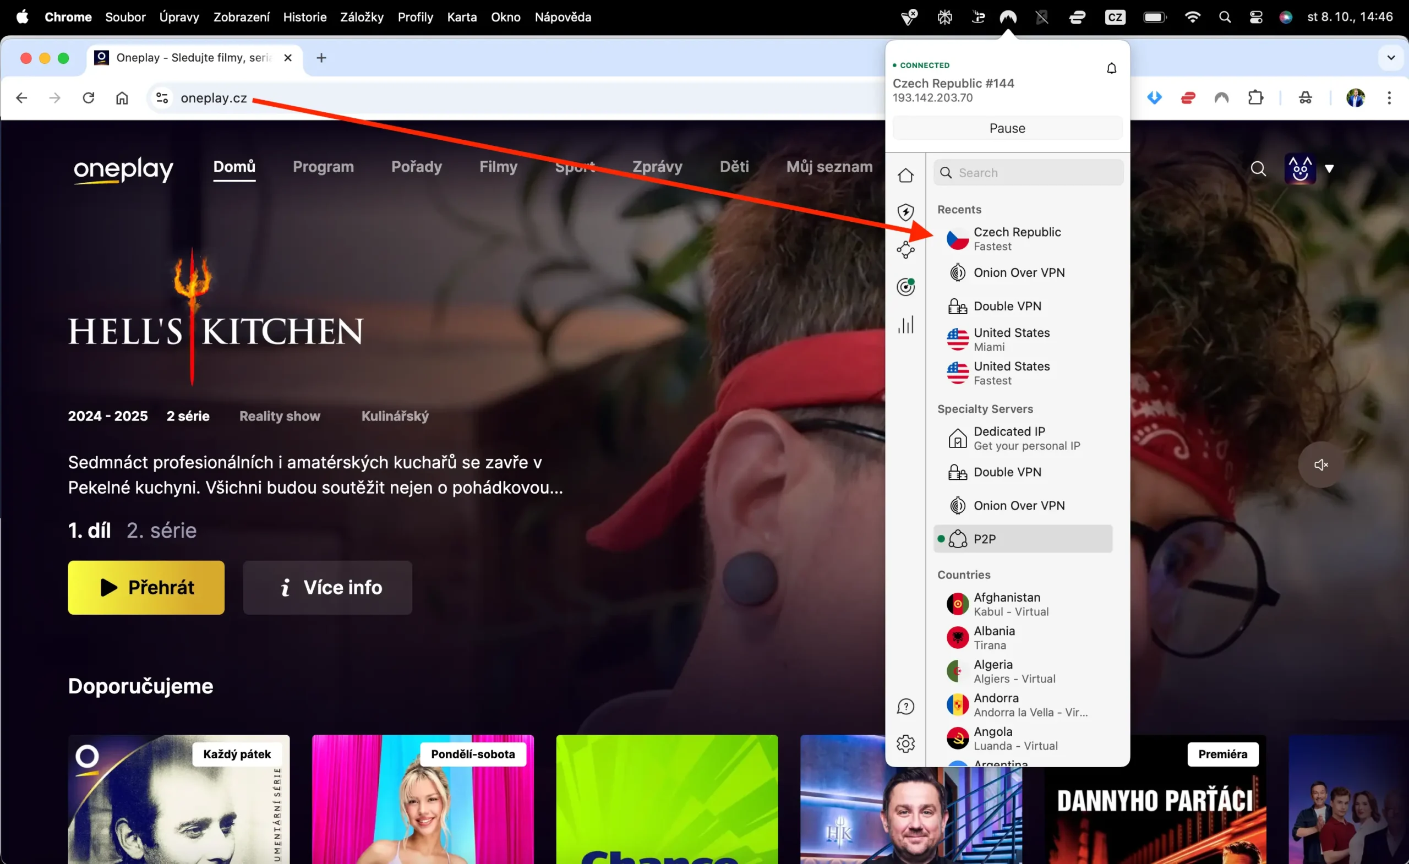
Task: Open NordVPN Threat Protection panel
Action: [906, 211]
